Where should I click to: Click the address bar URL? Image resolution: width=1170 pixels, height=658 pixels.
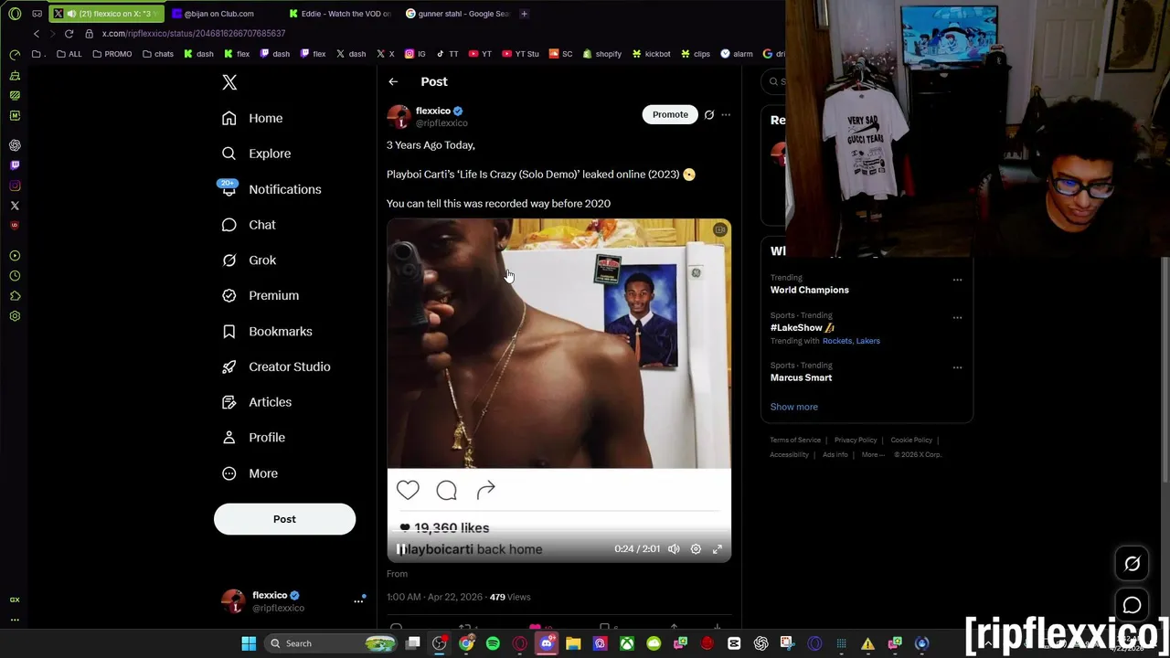(194, 34)
